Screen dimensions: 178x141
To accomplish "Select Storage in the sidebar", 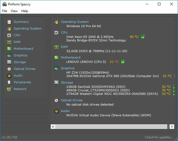I will point(20,62).
